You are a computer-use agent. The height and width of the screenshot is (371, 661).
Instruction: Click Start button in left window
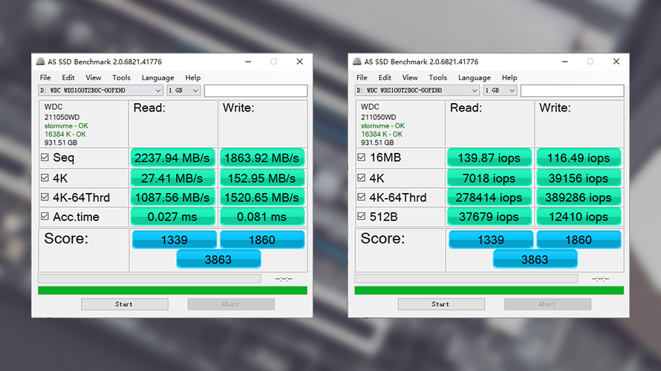(x=124, y=304)
